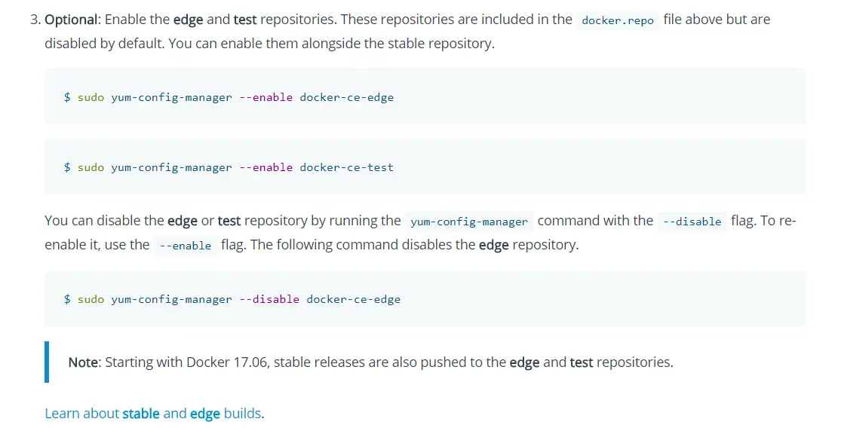Click the step number 3 list marker

tap(35, 20)
